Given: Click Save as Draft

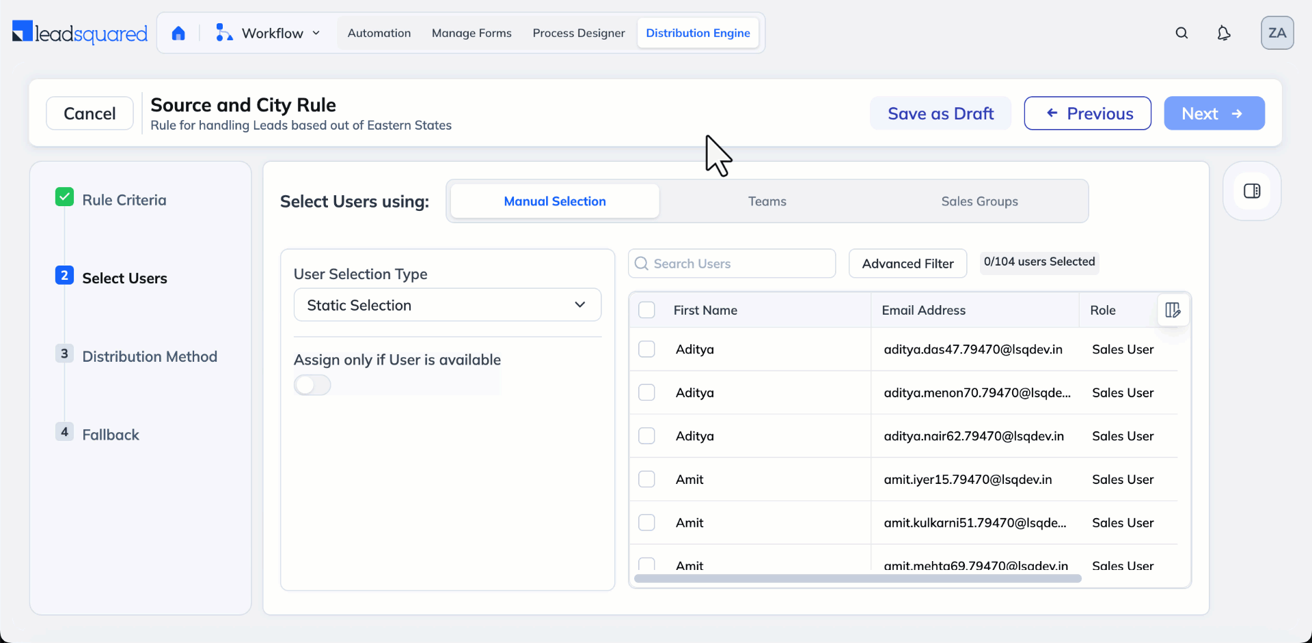Looking at the screenshot, I should click(x=940, y=113).
